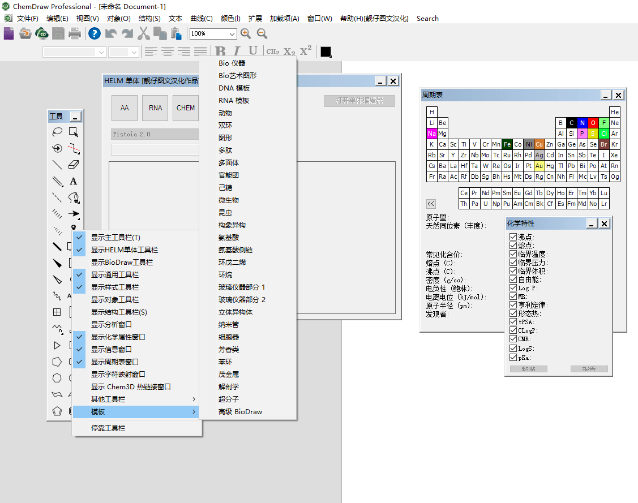Open the 结构(S) menu
The image size is (638, 503).
point(149,18)
